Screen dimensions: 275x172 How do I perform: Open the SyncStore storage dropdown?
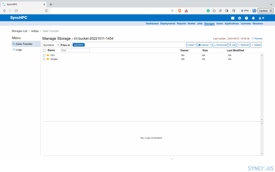point(51,45)
